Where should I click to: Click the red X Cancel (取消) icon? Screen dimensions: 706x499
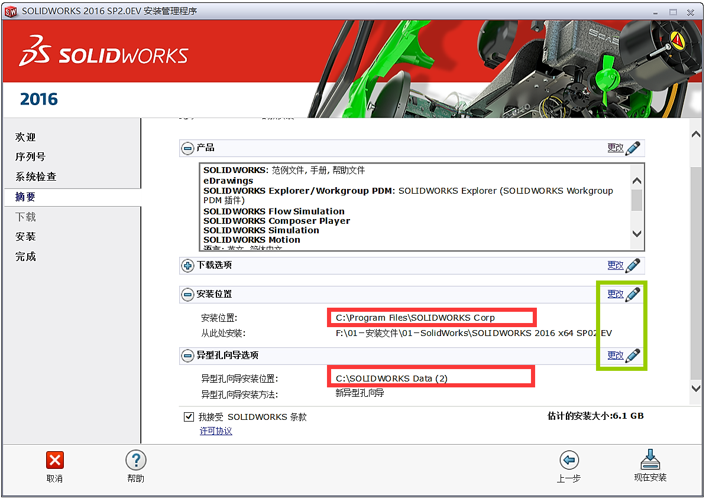click(54, 461)
